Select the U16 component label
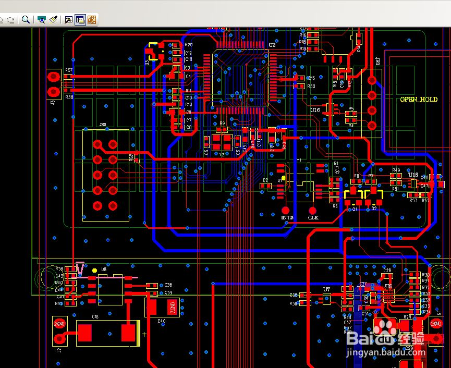The image size is (451, 368). pos(315,110)
